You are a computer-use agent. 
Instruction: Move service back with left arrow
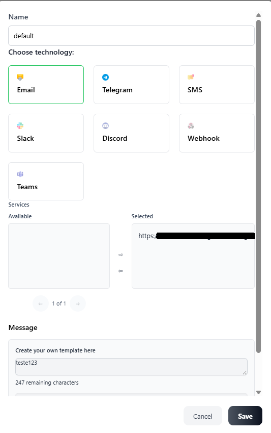(121, 271)
